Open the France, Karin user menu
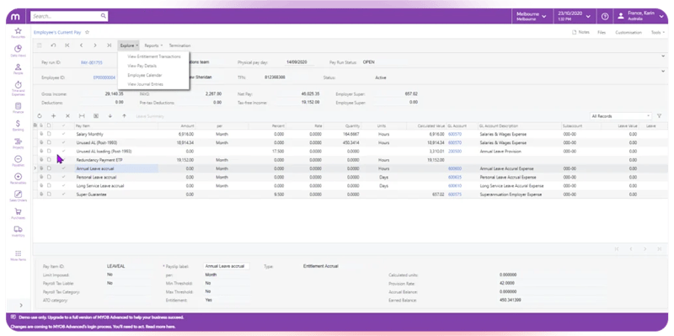The image size is (674, 336). click(x=640, y=16)
